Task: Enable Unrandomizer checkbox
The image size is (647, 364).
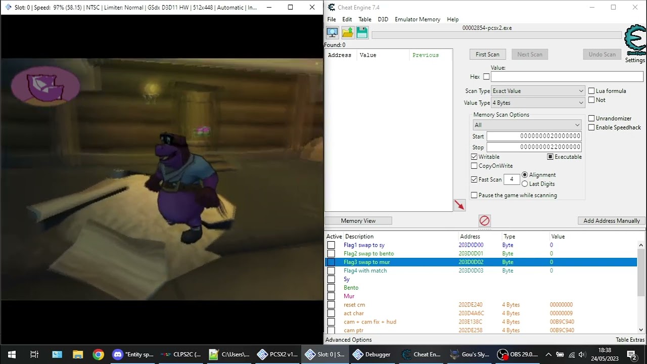Action: [x=591, y=118]
